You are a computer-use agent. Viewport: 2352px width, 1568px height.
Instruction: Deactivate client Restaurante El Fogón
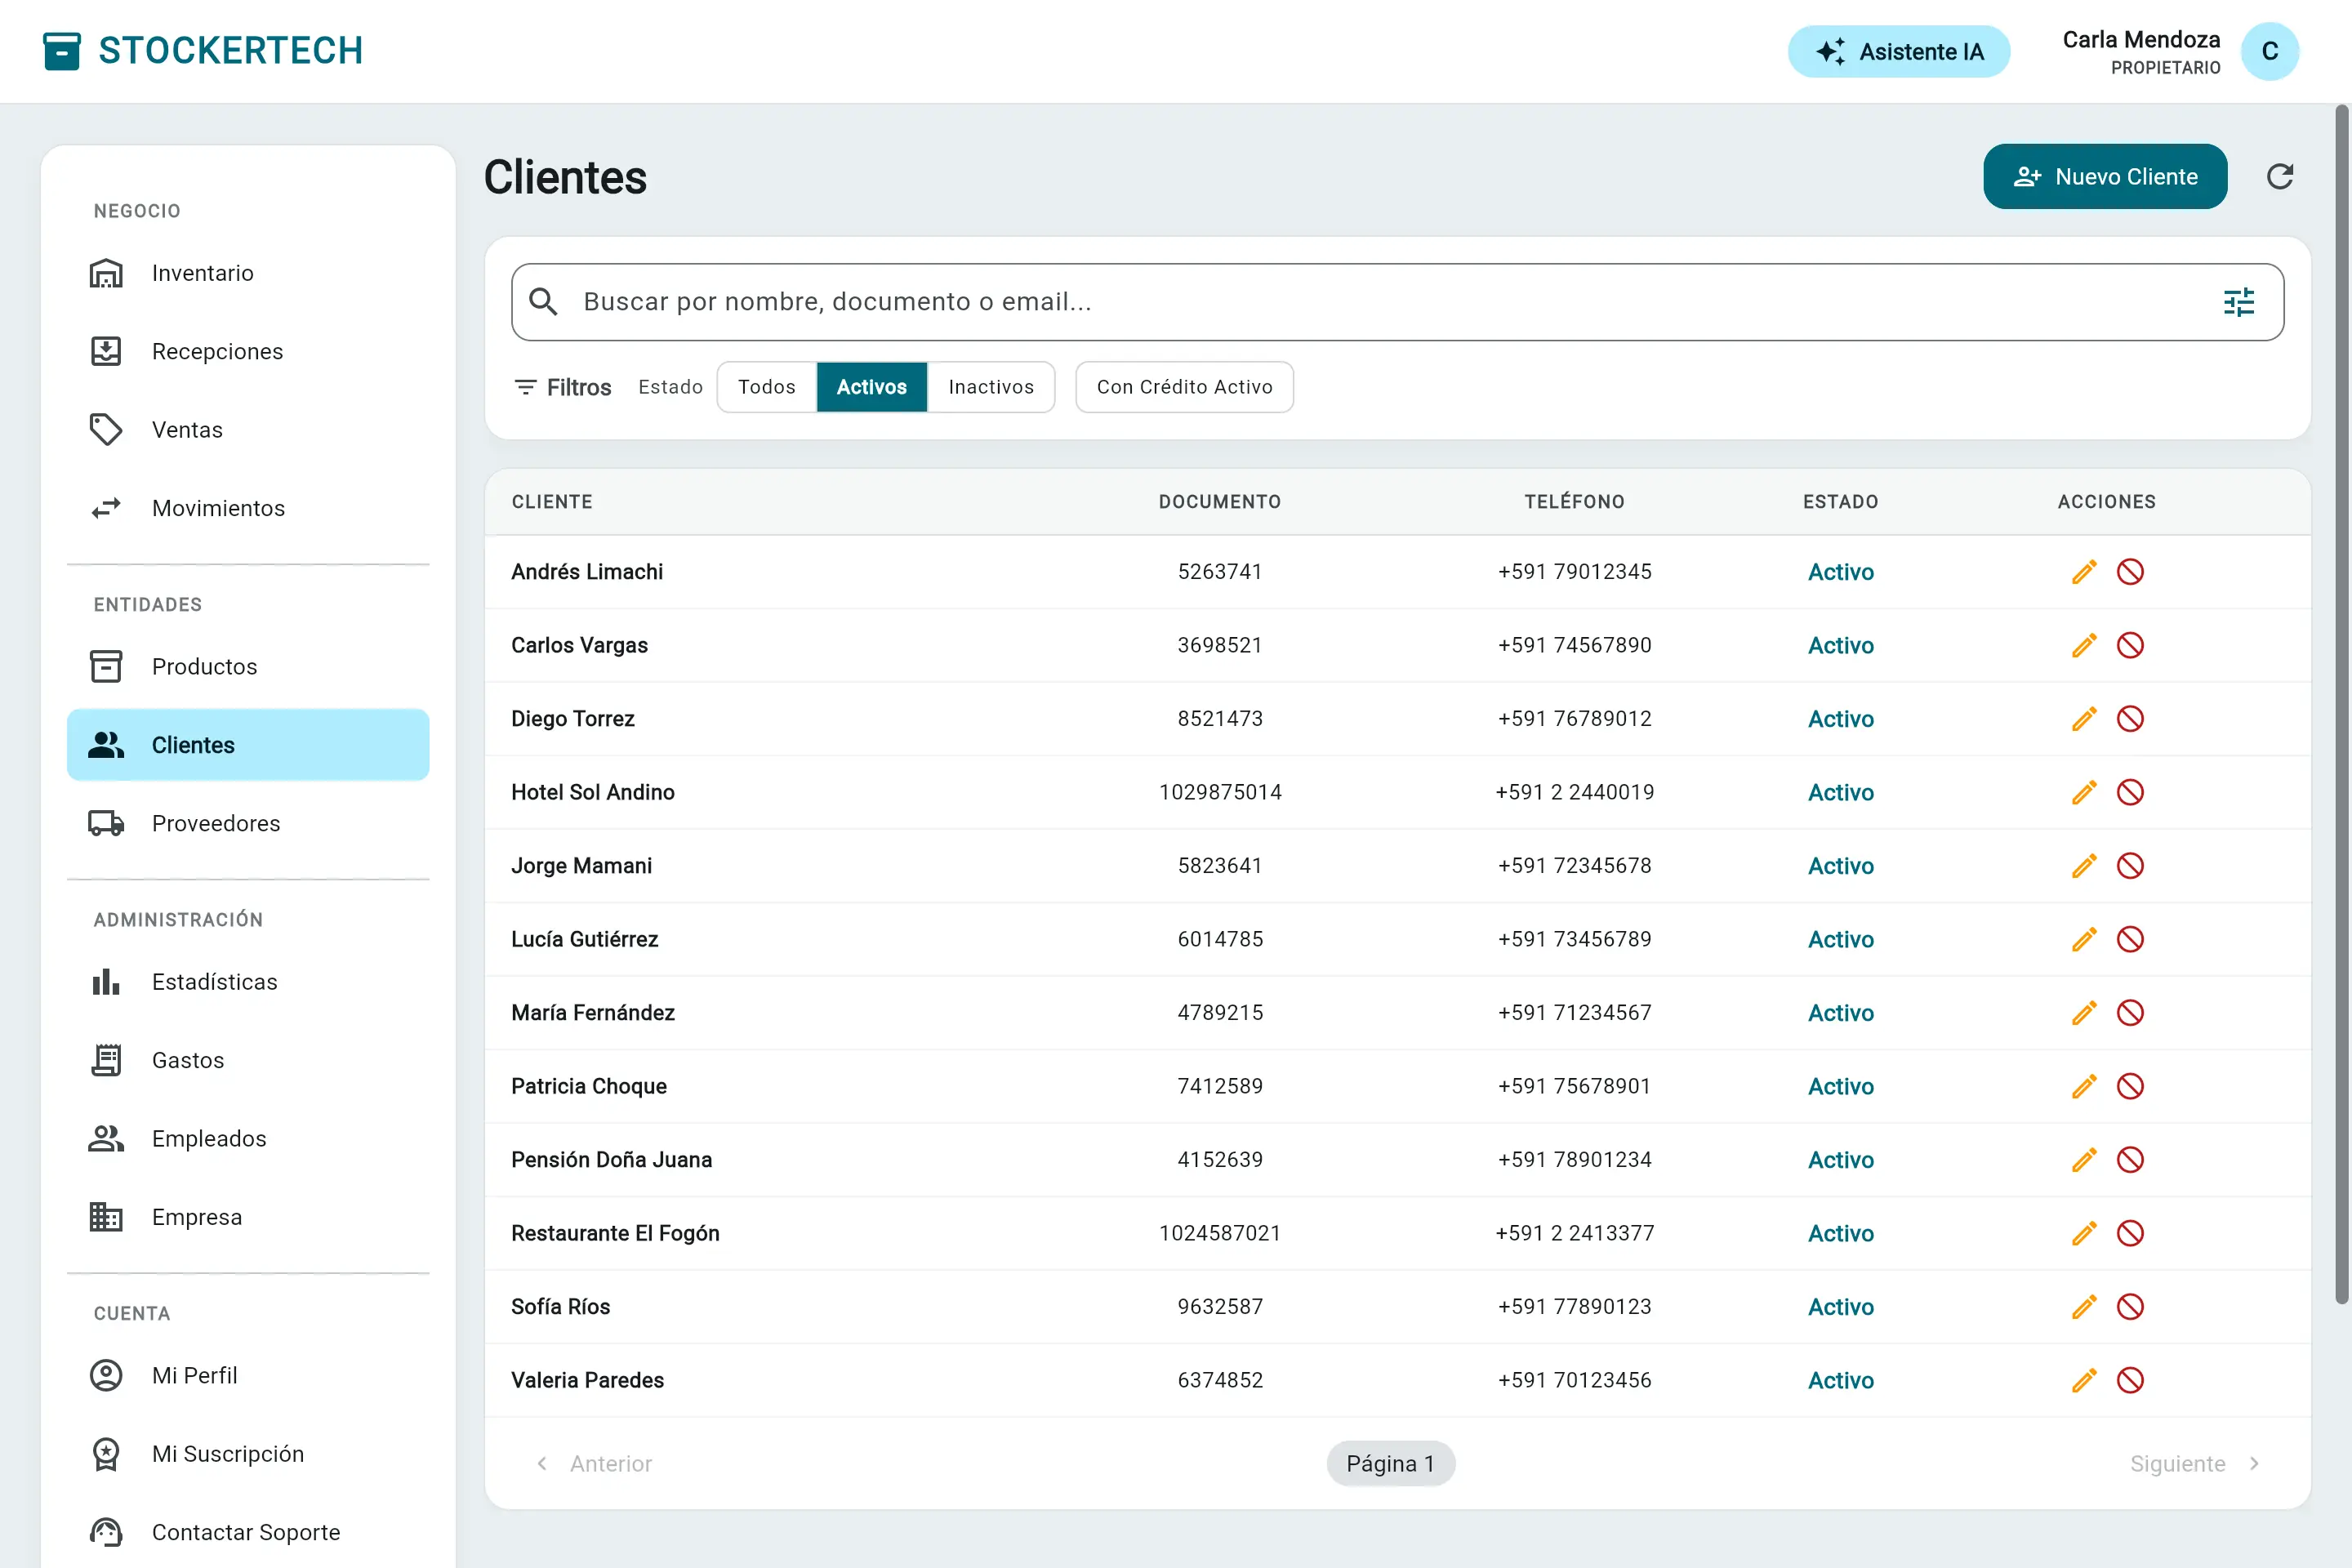click(x=2130, y=1233)
